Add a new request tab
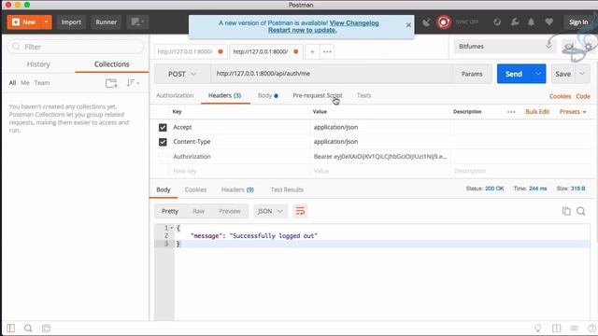The image size is (598, 336). (x=312, y=52)
